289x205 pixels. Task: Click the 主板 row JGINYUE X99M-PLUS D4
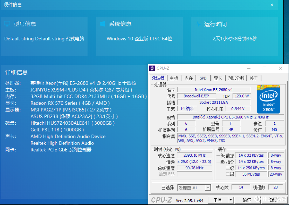point(69,90)
